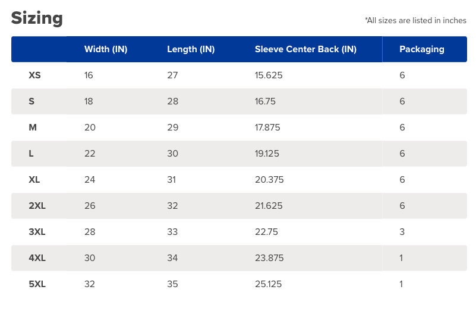
Task: Click sleeve value 15.625 in XS row
Action: [269, 75]
